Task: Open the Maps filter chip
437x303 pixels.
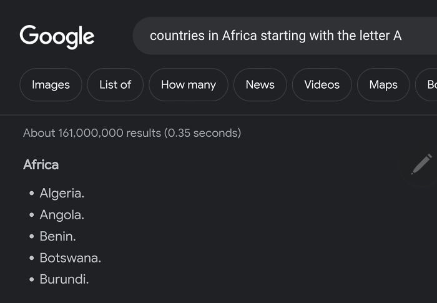Action: point(383,85)
